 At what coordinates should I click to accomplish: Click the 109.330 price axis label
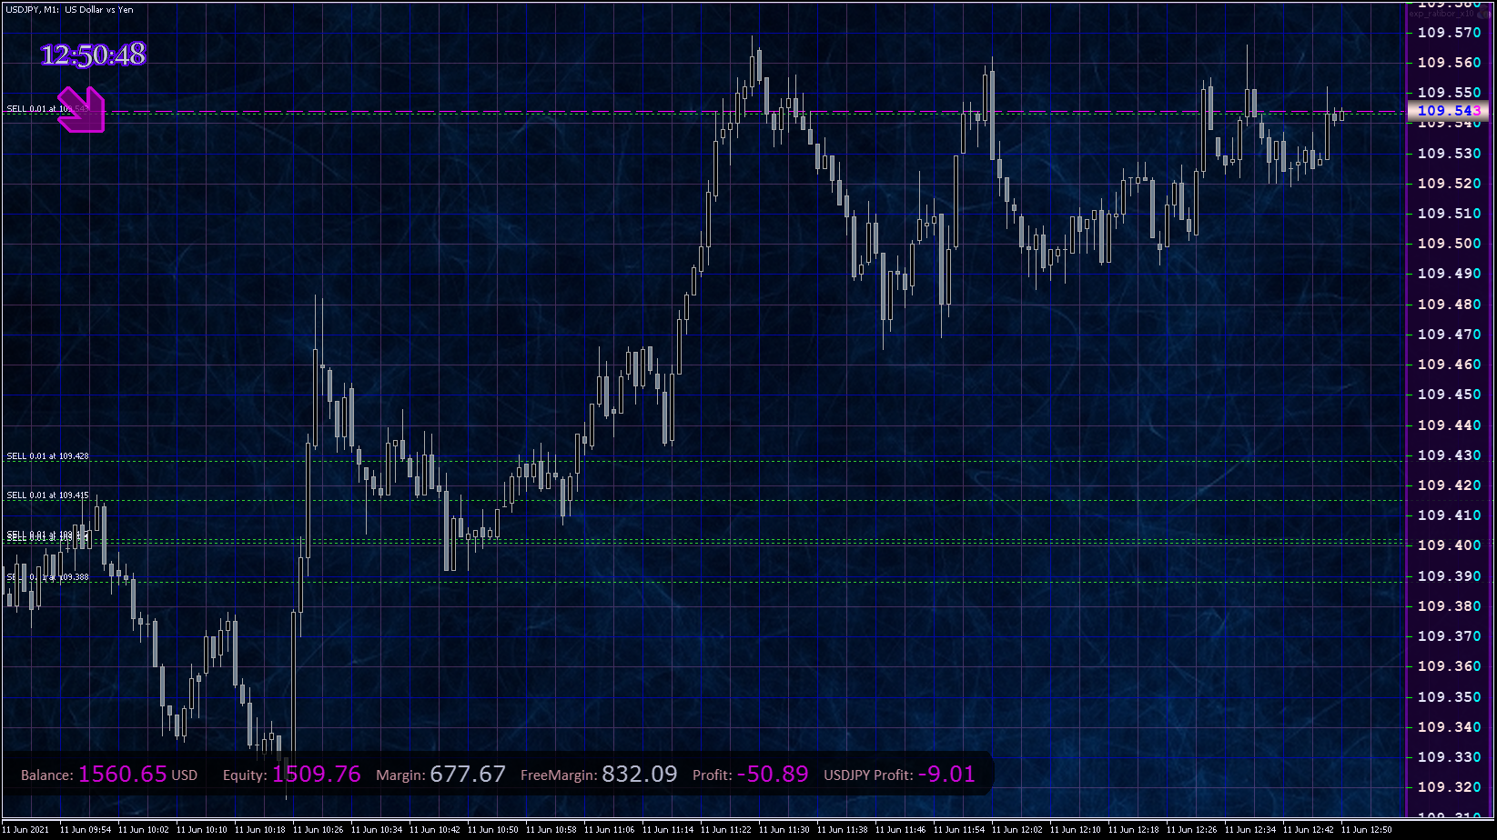point(1450,757)
